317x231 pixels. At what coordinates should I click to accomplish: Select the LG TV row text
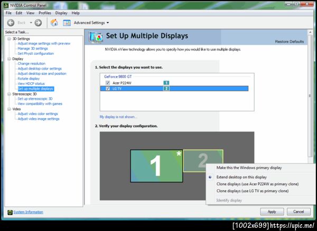pyautogui.click(x=117, y=89)
